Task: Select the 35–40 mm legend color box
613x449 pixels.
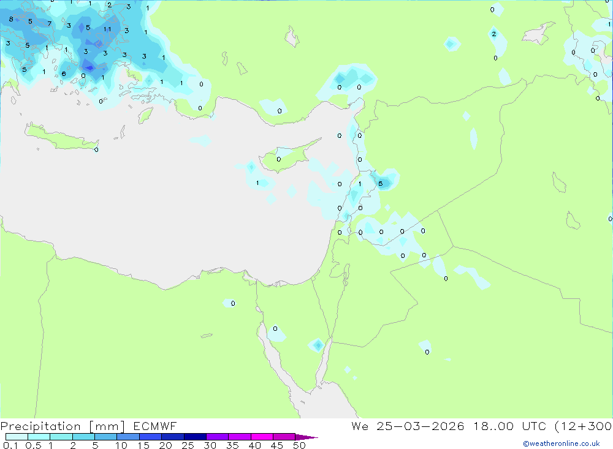Action: 239,437
